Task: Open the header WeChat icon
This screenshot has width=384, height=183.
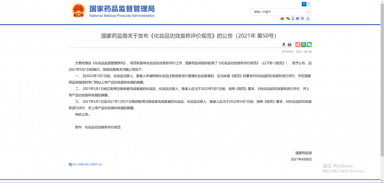Action: [x=288, y=19]
